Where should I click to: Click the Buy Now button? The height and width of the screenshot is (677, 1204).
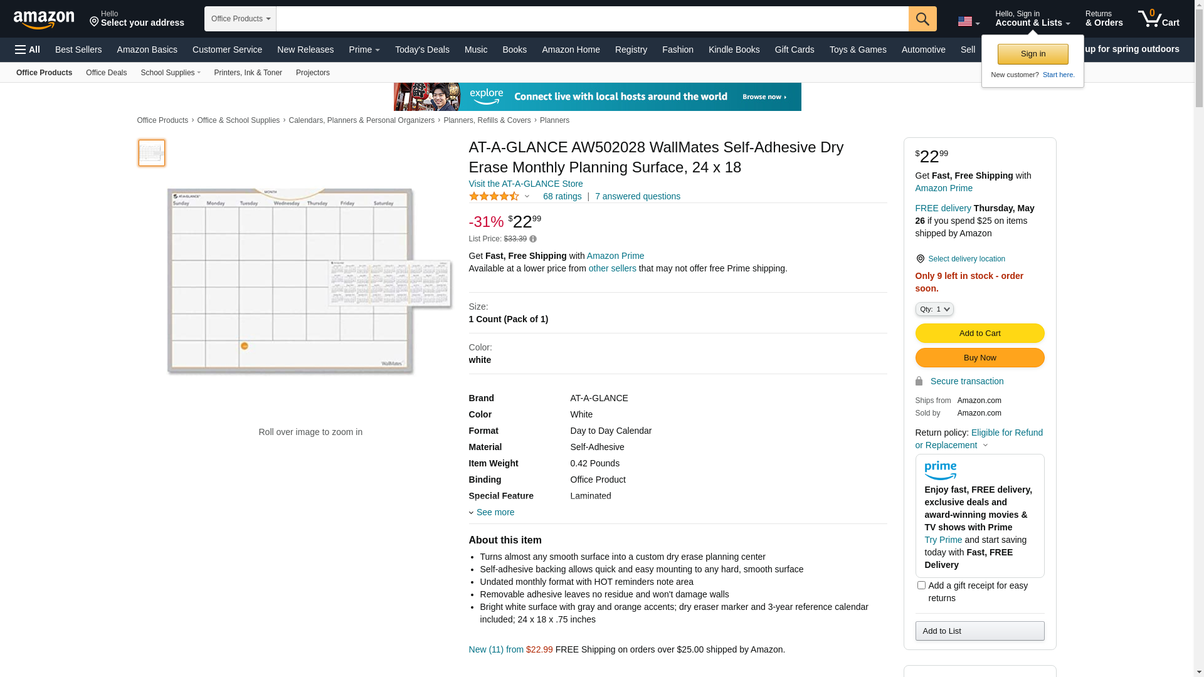tap(979, 358)
